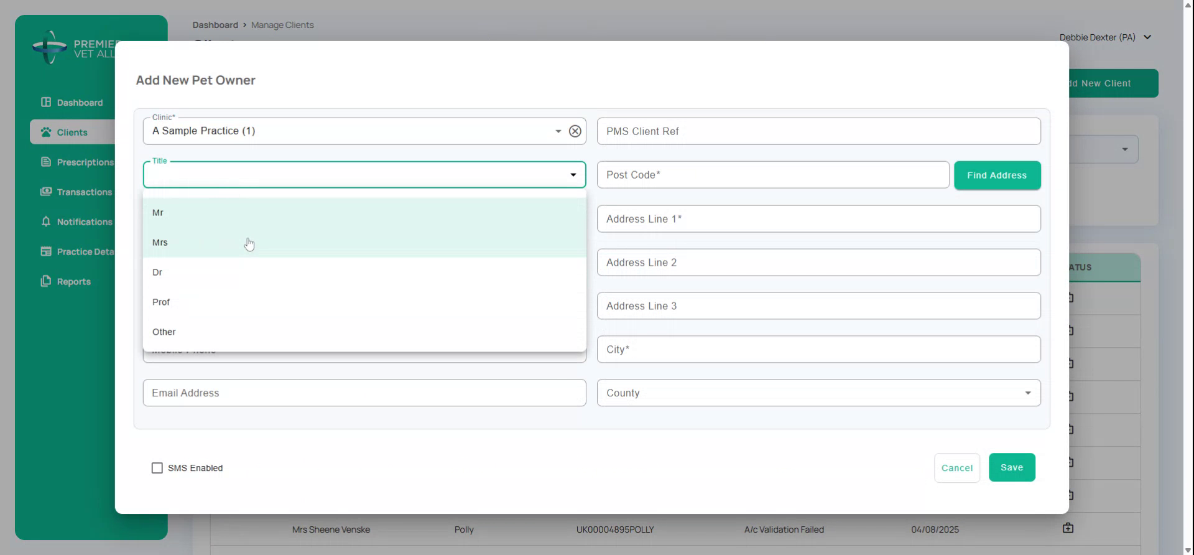Choose Dr in the Title list
The image size is (1194, 555).
pyautogui.click(x=364, y=273)
